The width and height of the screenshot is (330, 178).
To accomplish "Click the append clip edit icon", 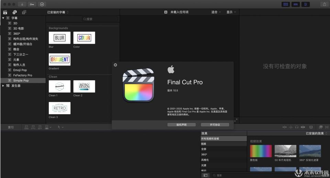I will click(40, 127).
